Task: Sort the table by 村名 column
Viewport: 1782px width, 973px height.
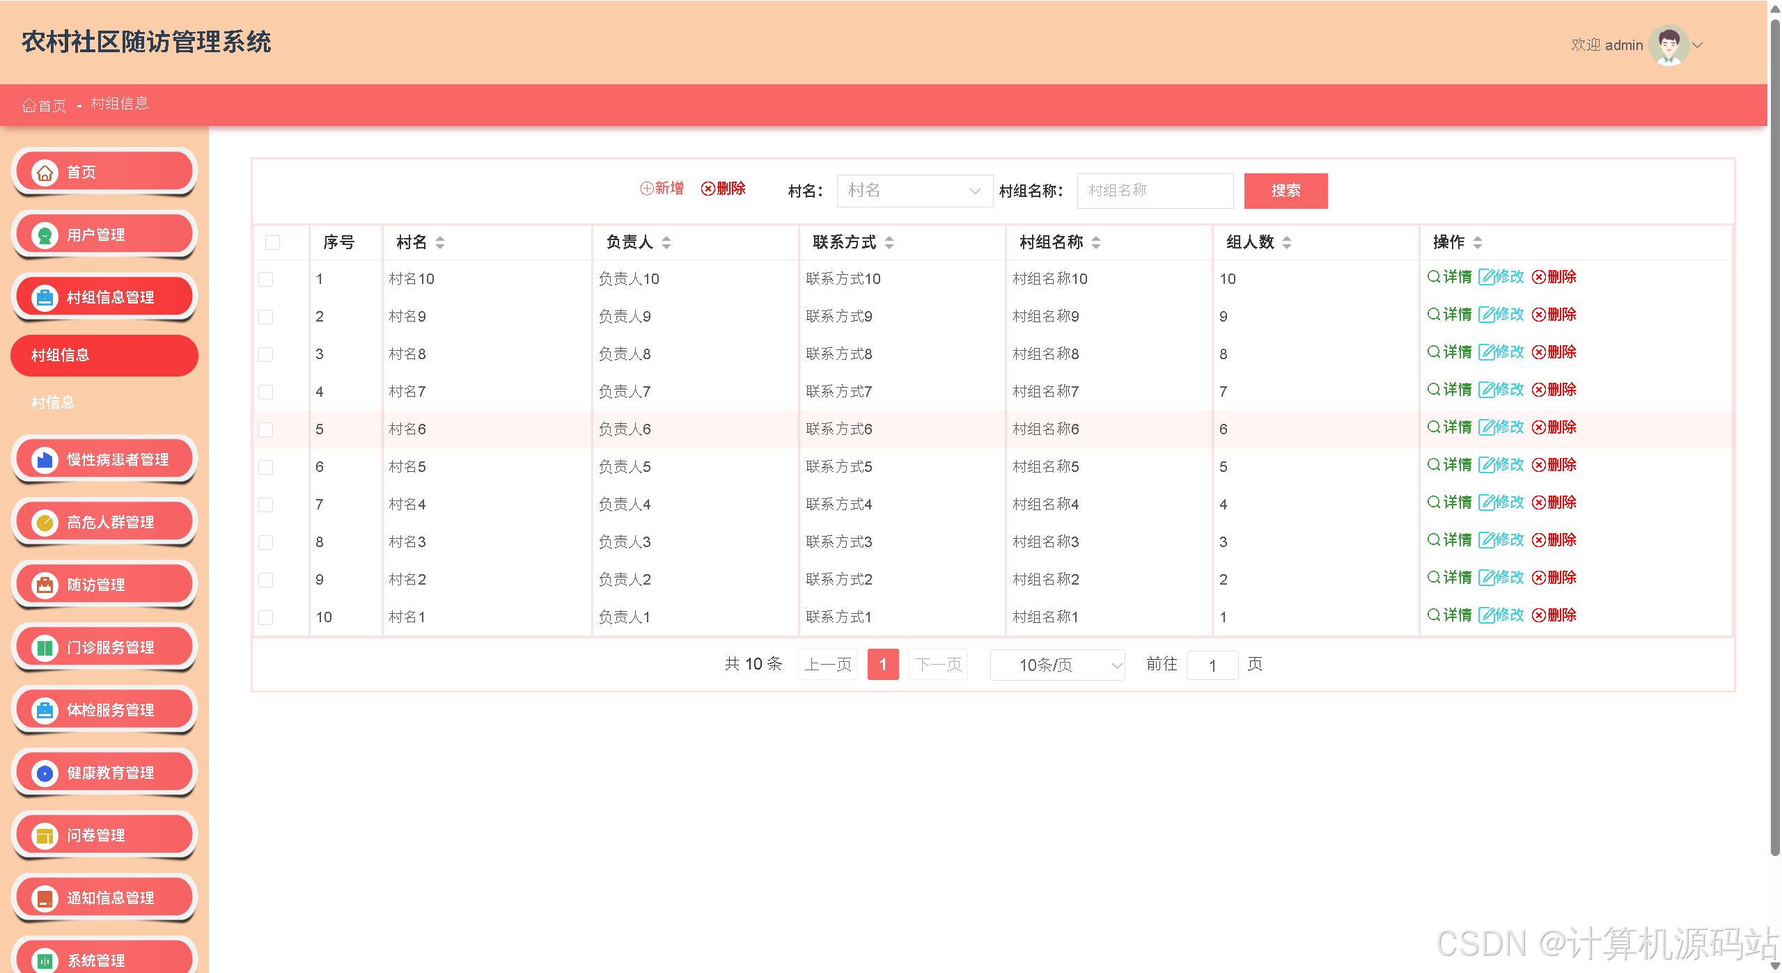Action: tap(440, 242)
